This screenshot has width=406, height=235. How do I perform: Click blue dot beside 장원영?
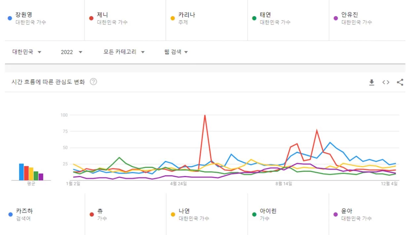(x=10, y=18)
